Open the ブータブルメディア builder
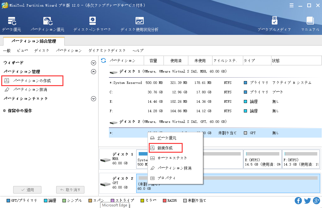Image resolution: width=322 pixels, height=208 pixels. pos(274,24)
